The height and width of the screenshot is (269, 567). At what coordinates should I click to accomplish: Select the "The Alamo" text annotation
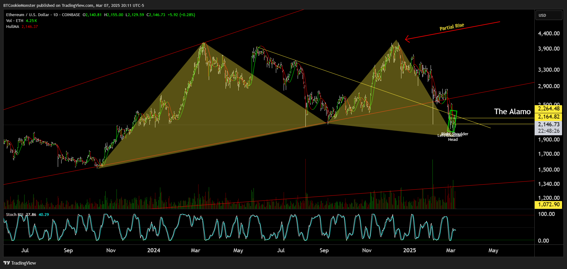tap(512, 111)
